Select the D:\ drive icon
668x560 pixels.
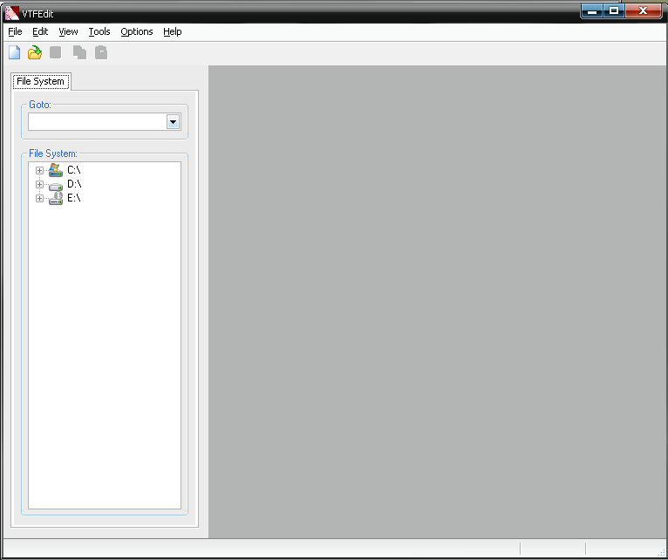(x=56, y=186)
